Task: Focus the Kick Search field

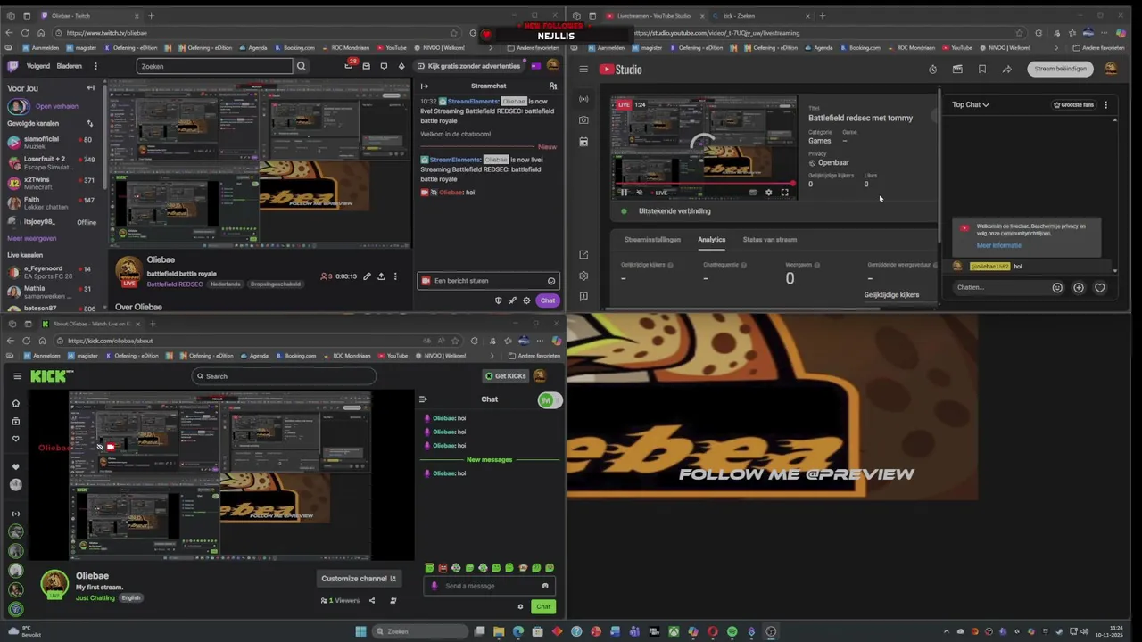Action: click(x=284, y=376)
